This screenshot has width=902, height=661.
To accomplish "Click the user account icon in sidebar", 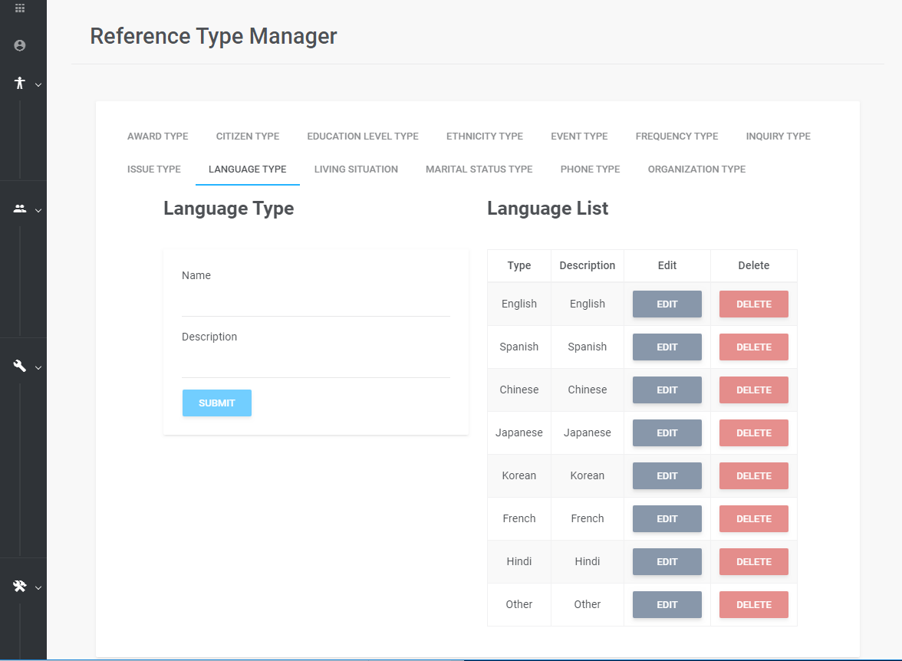I will point(20,45).
